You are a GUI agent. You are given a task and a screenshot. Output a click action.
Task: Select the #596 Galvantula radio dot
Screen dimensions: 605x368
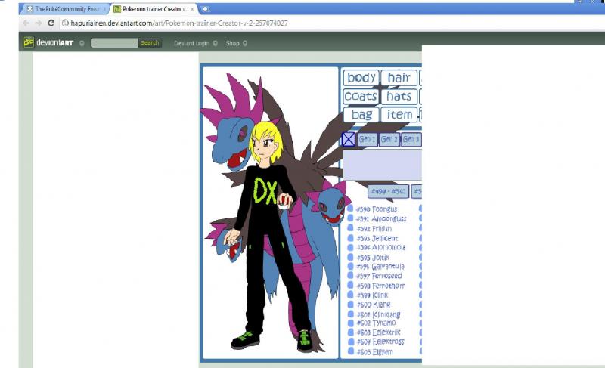coord(350,266)
